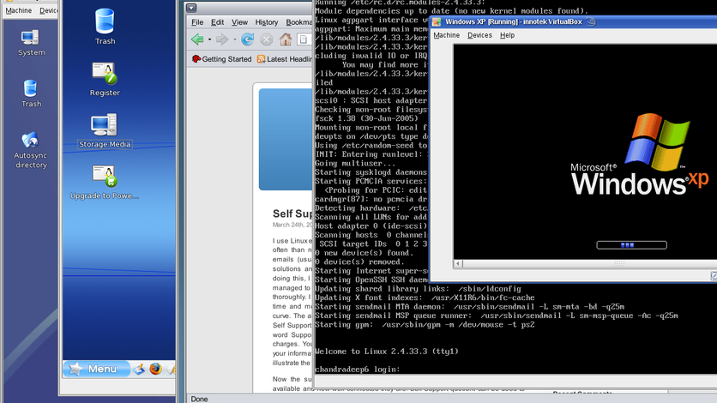Open the back-history dropdown arrow
Viewport: 717px width, 403px height.
(209, 39)
